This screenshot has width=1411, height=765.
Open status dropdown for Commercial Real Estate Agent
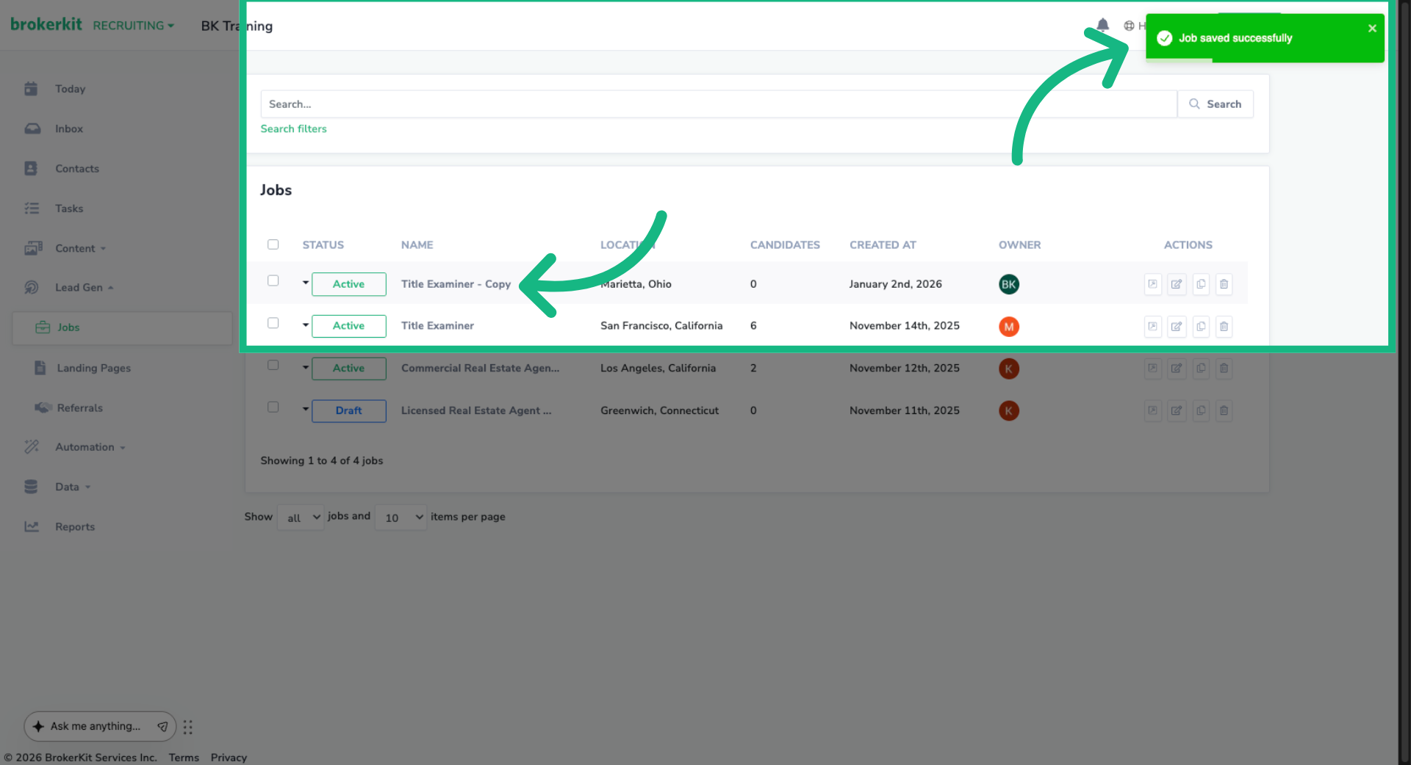pyautogui.click(x=306, y=367)
